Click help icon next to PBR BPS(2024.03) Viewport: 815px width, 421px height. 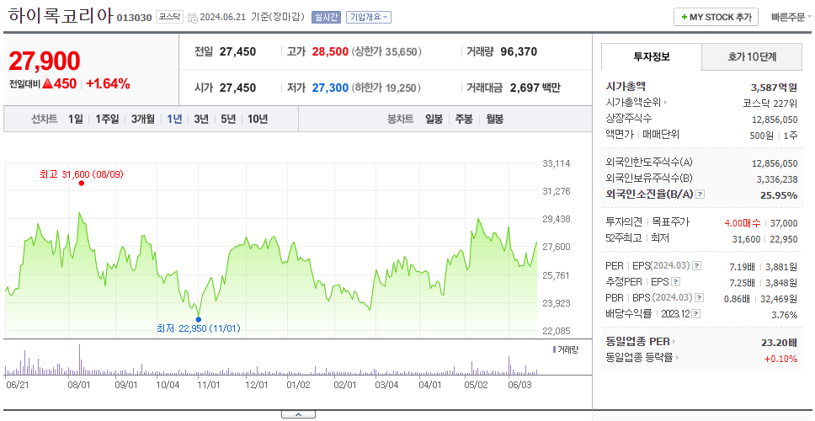coord(700,298)
